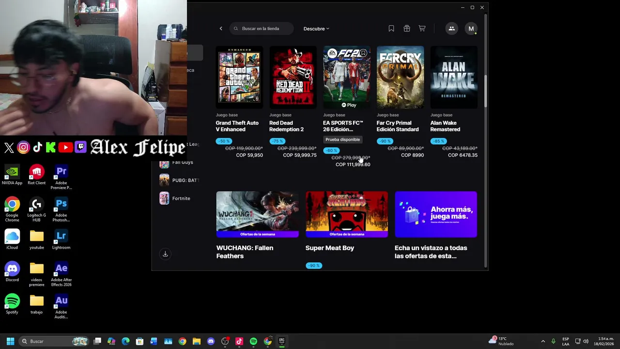Open the 13°C Nublado weather widget
The image size is (620, 349).
502,341
